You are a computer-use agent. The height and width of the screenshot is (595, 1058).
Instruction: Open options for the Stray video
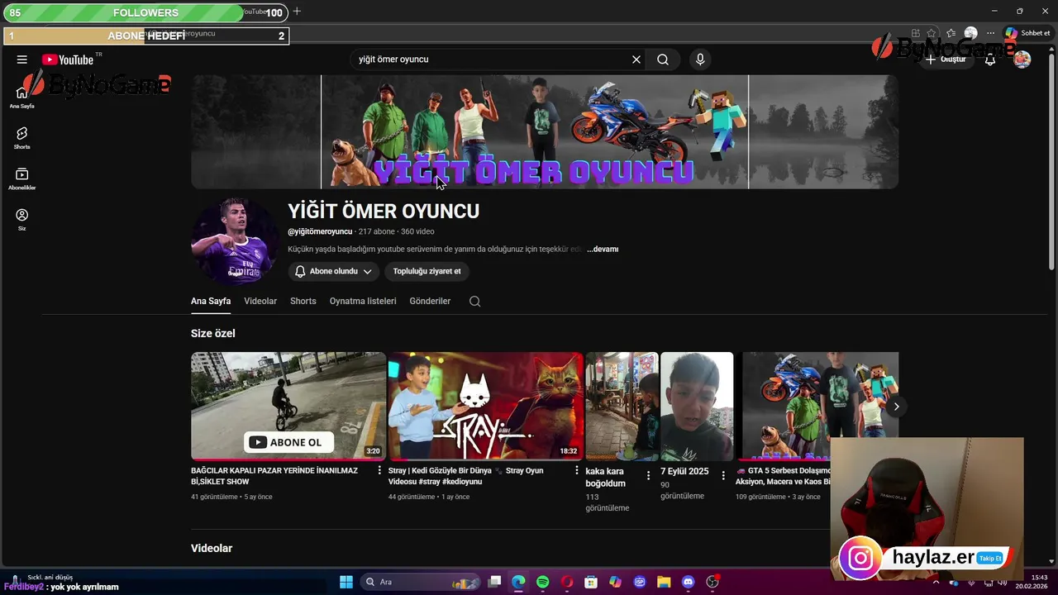click(577, 470)
